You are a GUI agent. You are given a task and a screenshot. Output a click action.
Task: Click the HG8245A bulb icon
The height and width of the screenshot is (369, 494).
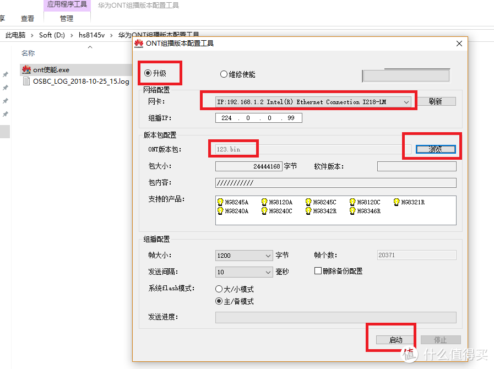pyautogui.click(x=220, y=202)
